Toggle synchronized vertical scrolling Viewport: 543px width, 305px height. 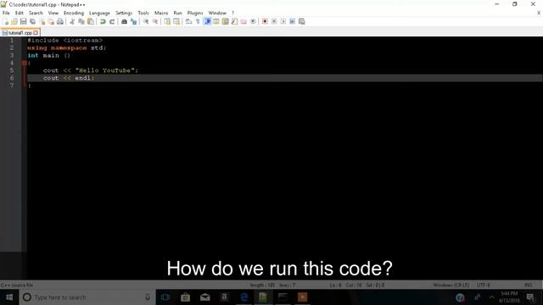(x=167, y=21)
